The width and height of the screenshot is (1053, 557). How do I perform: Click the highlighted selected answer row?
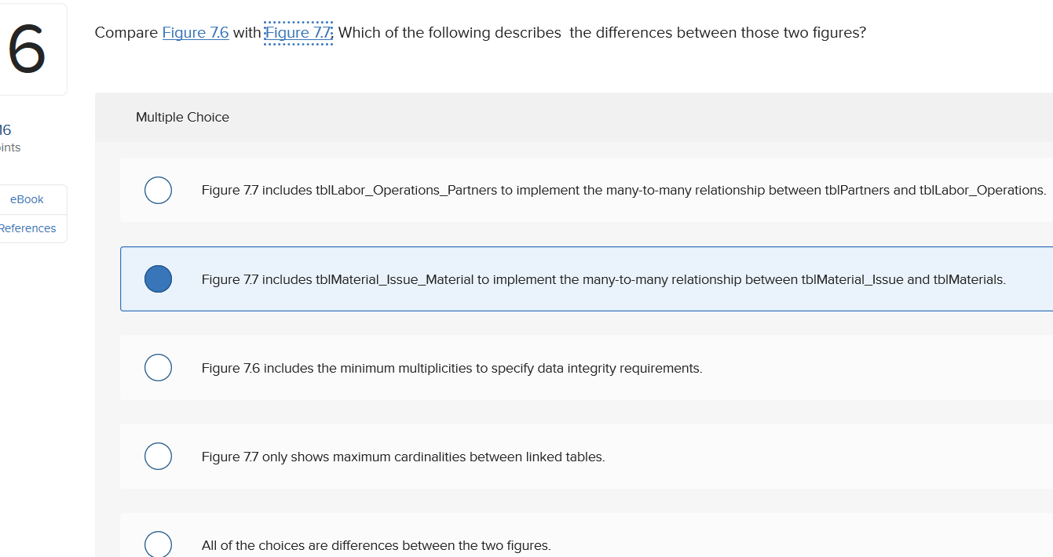pyautogui.click(x=550, y=278)
